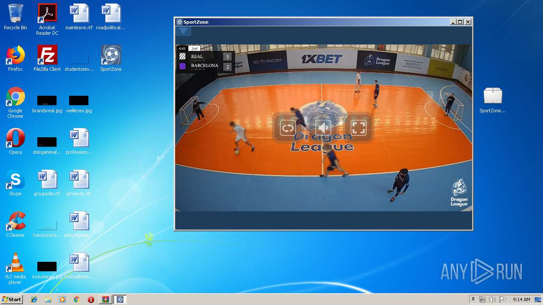The image size is (543, 305).
Task: Open the network tray icon
Action: [x=482, y=299]
